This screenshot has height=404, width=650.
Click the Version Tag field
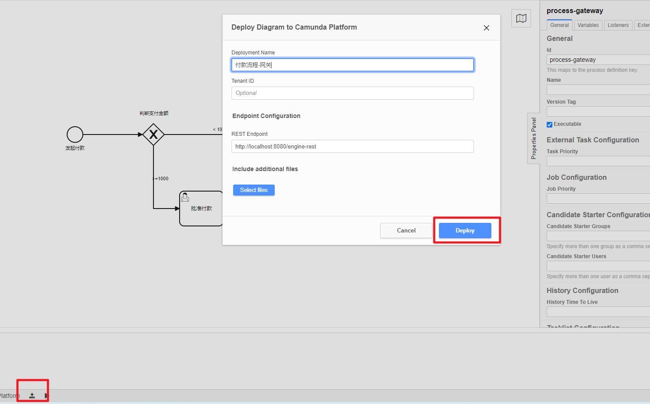598,111
